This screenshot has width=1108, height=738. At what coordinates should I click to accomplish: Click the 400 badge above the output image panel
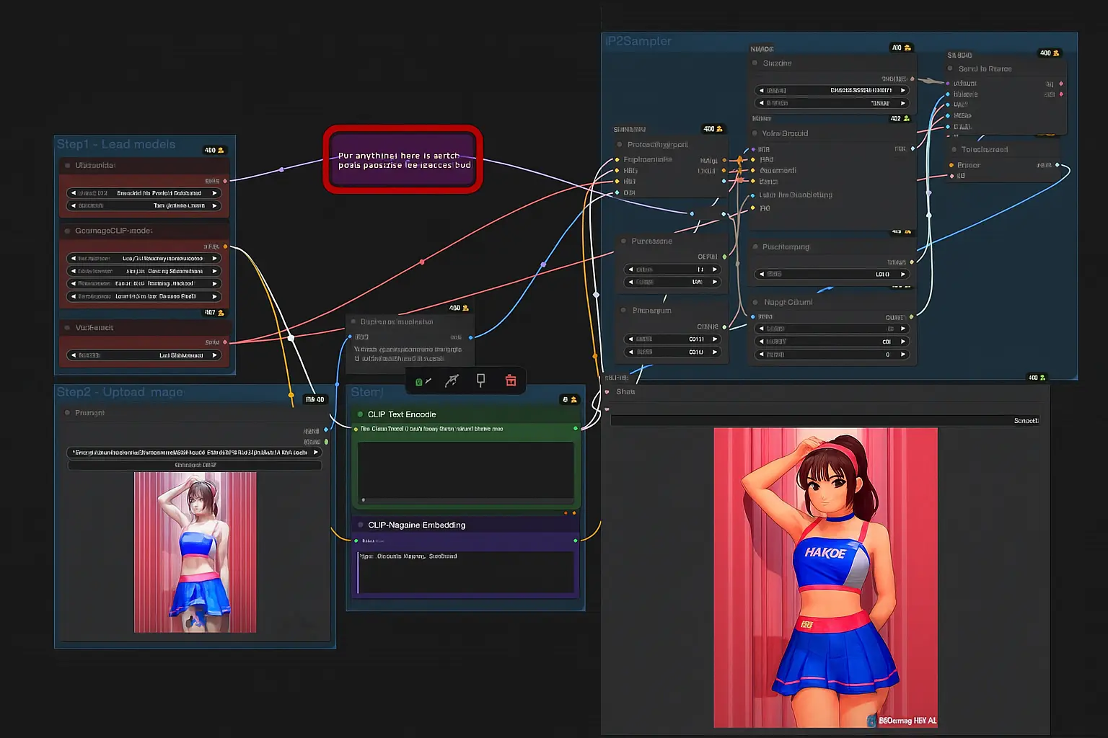1037,378
